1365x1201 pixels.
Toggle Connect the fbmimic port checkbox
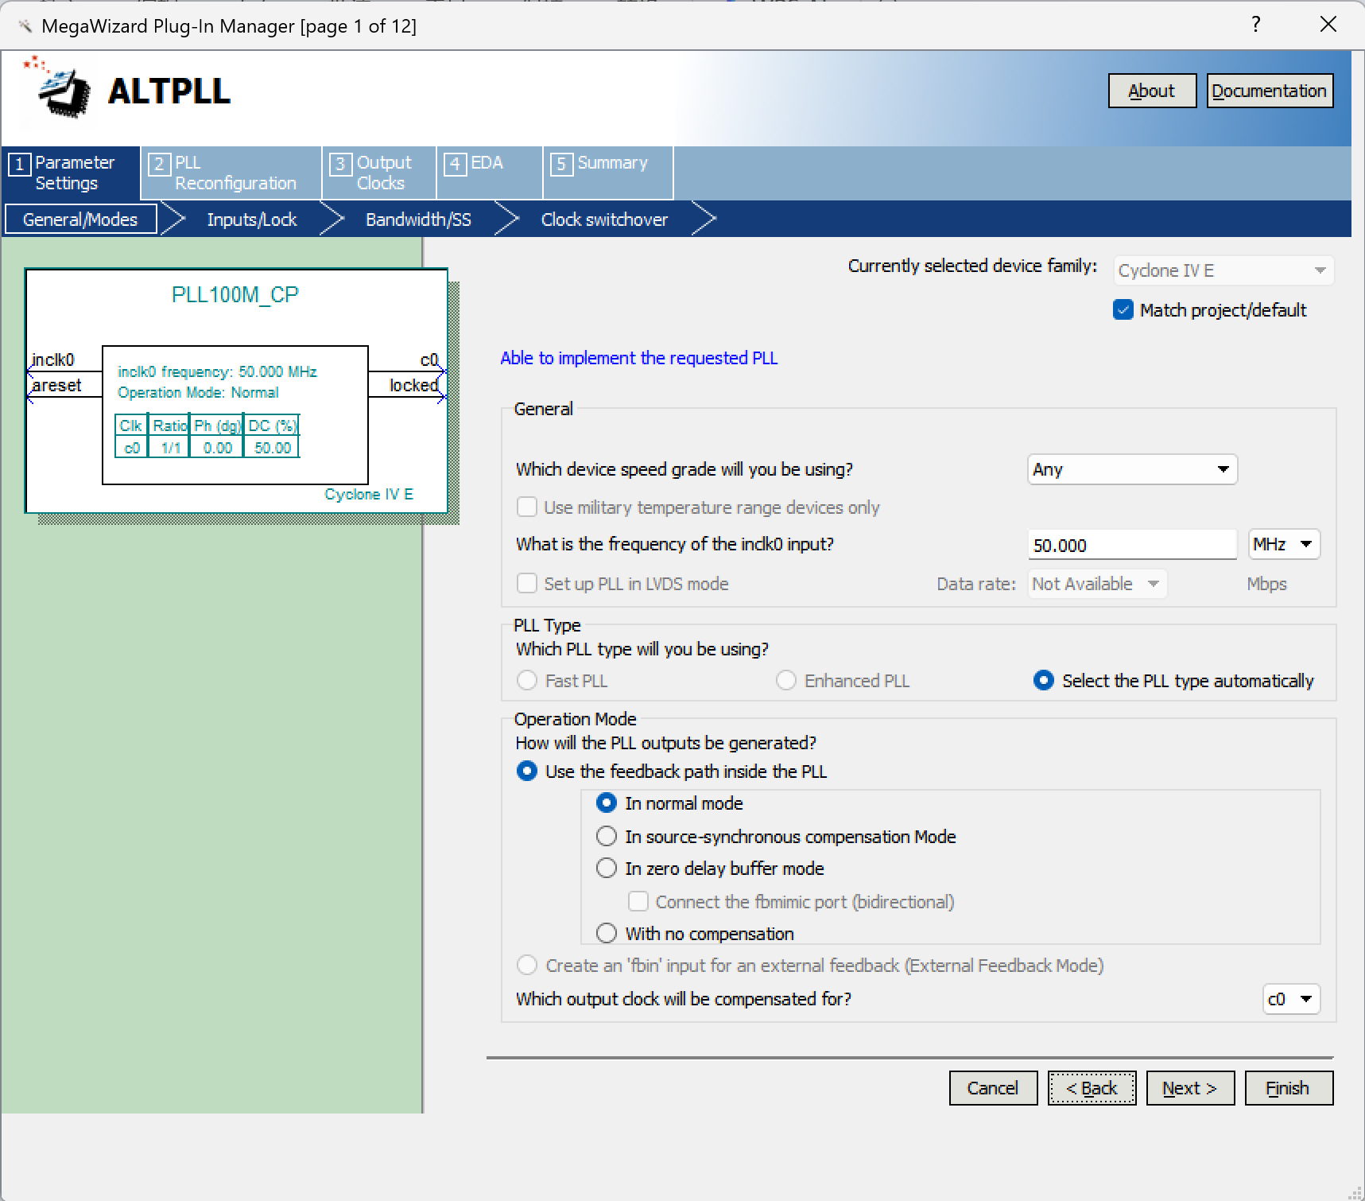tap(638, 902)
